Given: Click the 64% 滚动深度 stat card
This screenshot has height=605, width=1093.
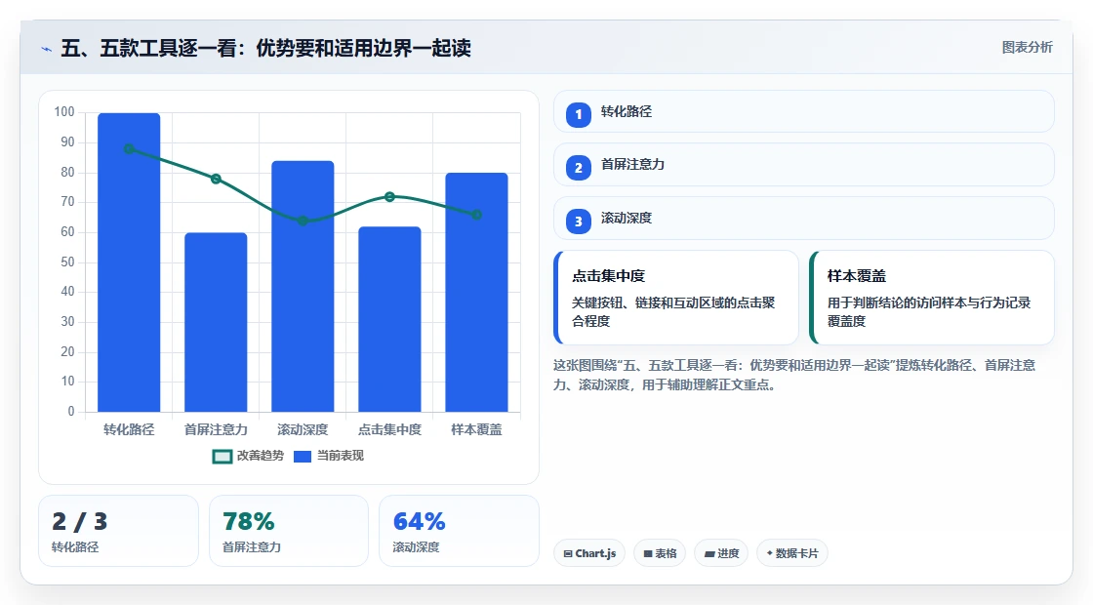Looking at the screenshot, I should [x=459, y=531].
